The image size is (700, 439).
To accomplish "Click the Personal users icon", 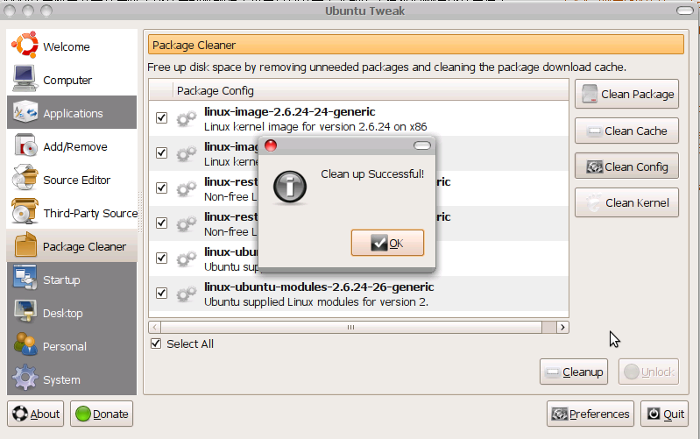I will [x=25, y=344].
